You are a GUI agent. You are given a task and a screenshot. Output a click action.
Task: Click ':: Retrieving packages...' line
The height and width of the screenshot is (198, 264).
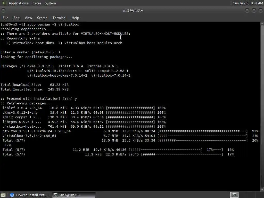(x=26, y=103)
